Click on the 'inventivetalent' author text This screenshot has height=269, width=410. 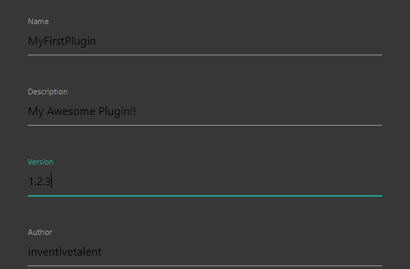pyautogui.click(x=65, y=252)
